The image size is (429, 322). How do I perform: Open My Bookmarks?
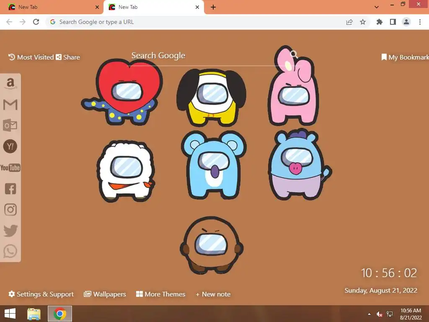click(405, 57)
